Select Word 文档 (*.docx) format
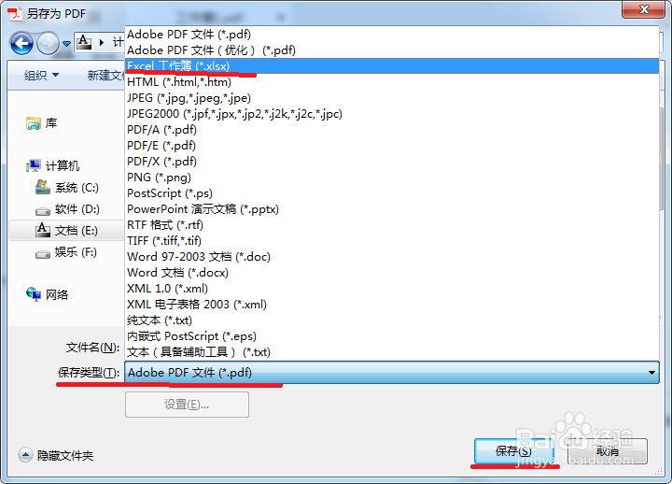Screen dimensions: 672x484 tap(392, 273)
